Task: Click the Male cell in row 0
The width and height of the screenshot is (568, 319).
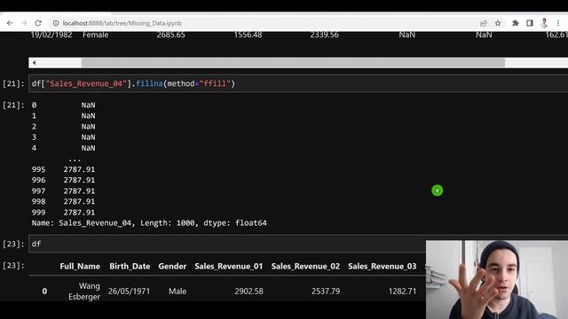Action: 177,292
